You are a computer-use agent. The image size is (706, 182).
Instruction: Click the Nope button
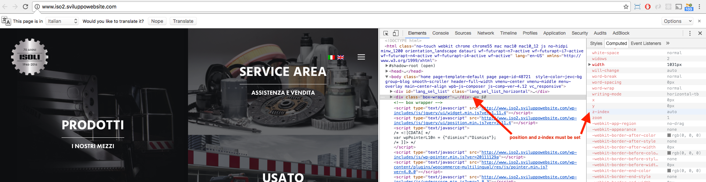157,21
